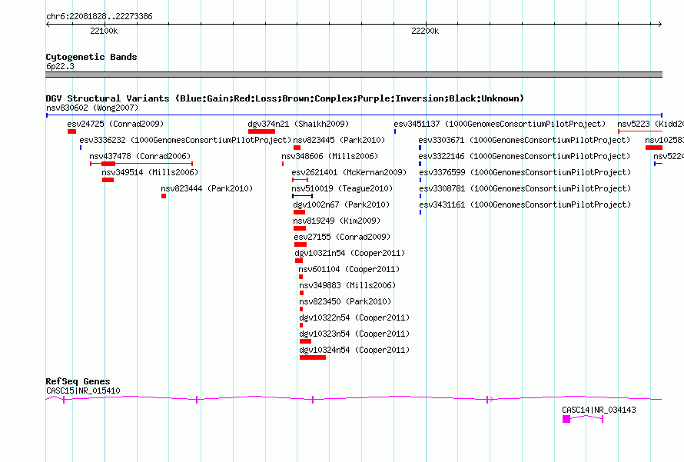Click small red square under nsv823444

(164, 196)
